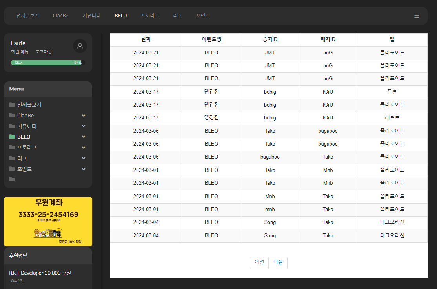Viewport: 437px width, 289px height.
Task: Click the 패자ID column header
Action: (x=328, y=40)
